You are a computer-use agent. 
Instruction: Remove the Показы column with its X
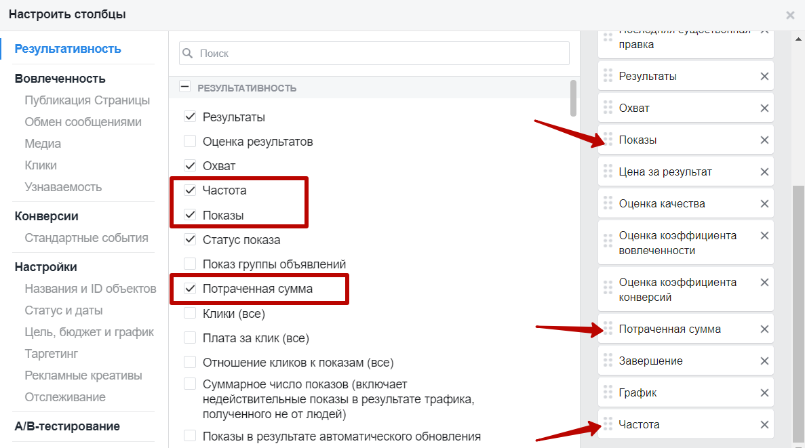(x=764, y=140)
